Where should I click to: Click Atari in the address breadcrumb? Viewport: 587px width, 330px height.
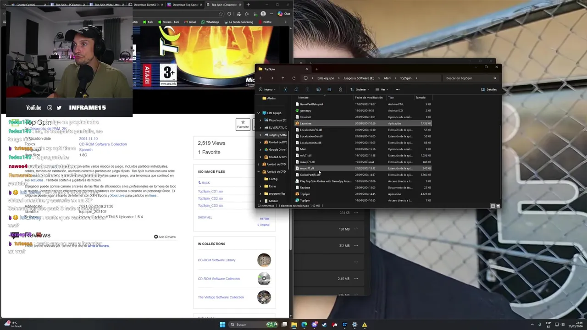(387, 78)
